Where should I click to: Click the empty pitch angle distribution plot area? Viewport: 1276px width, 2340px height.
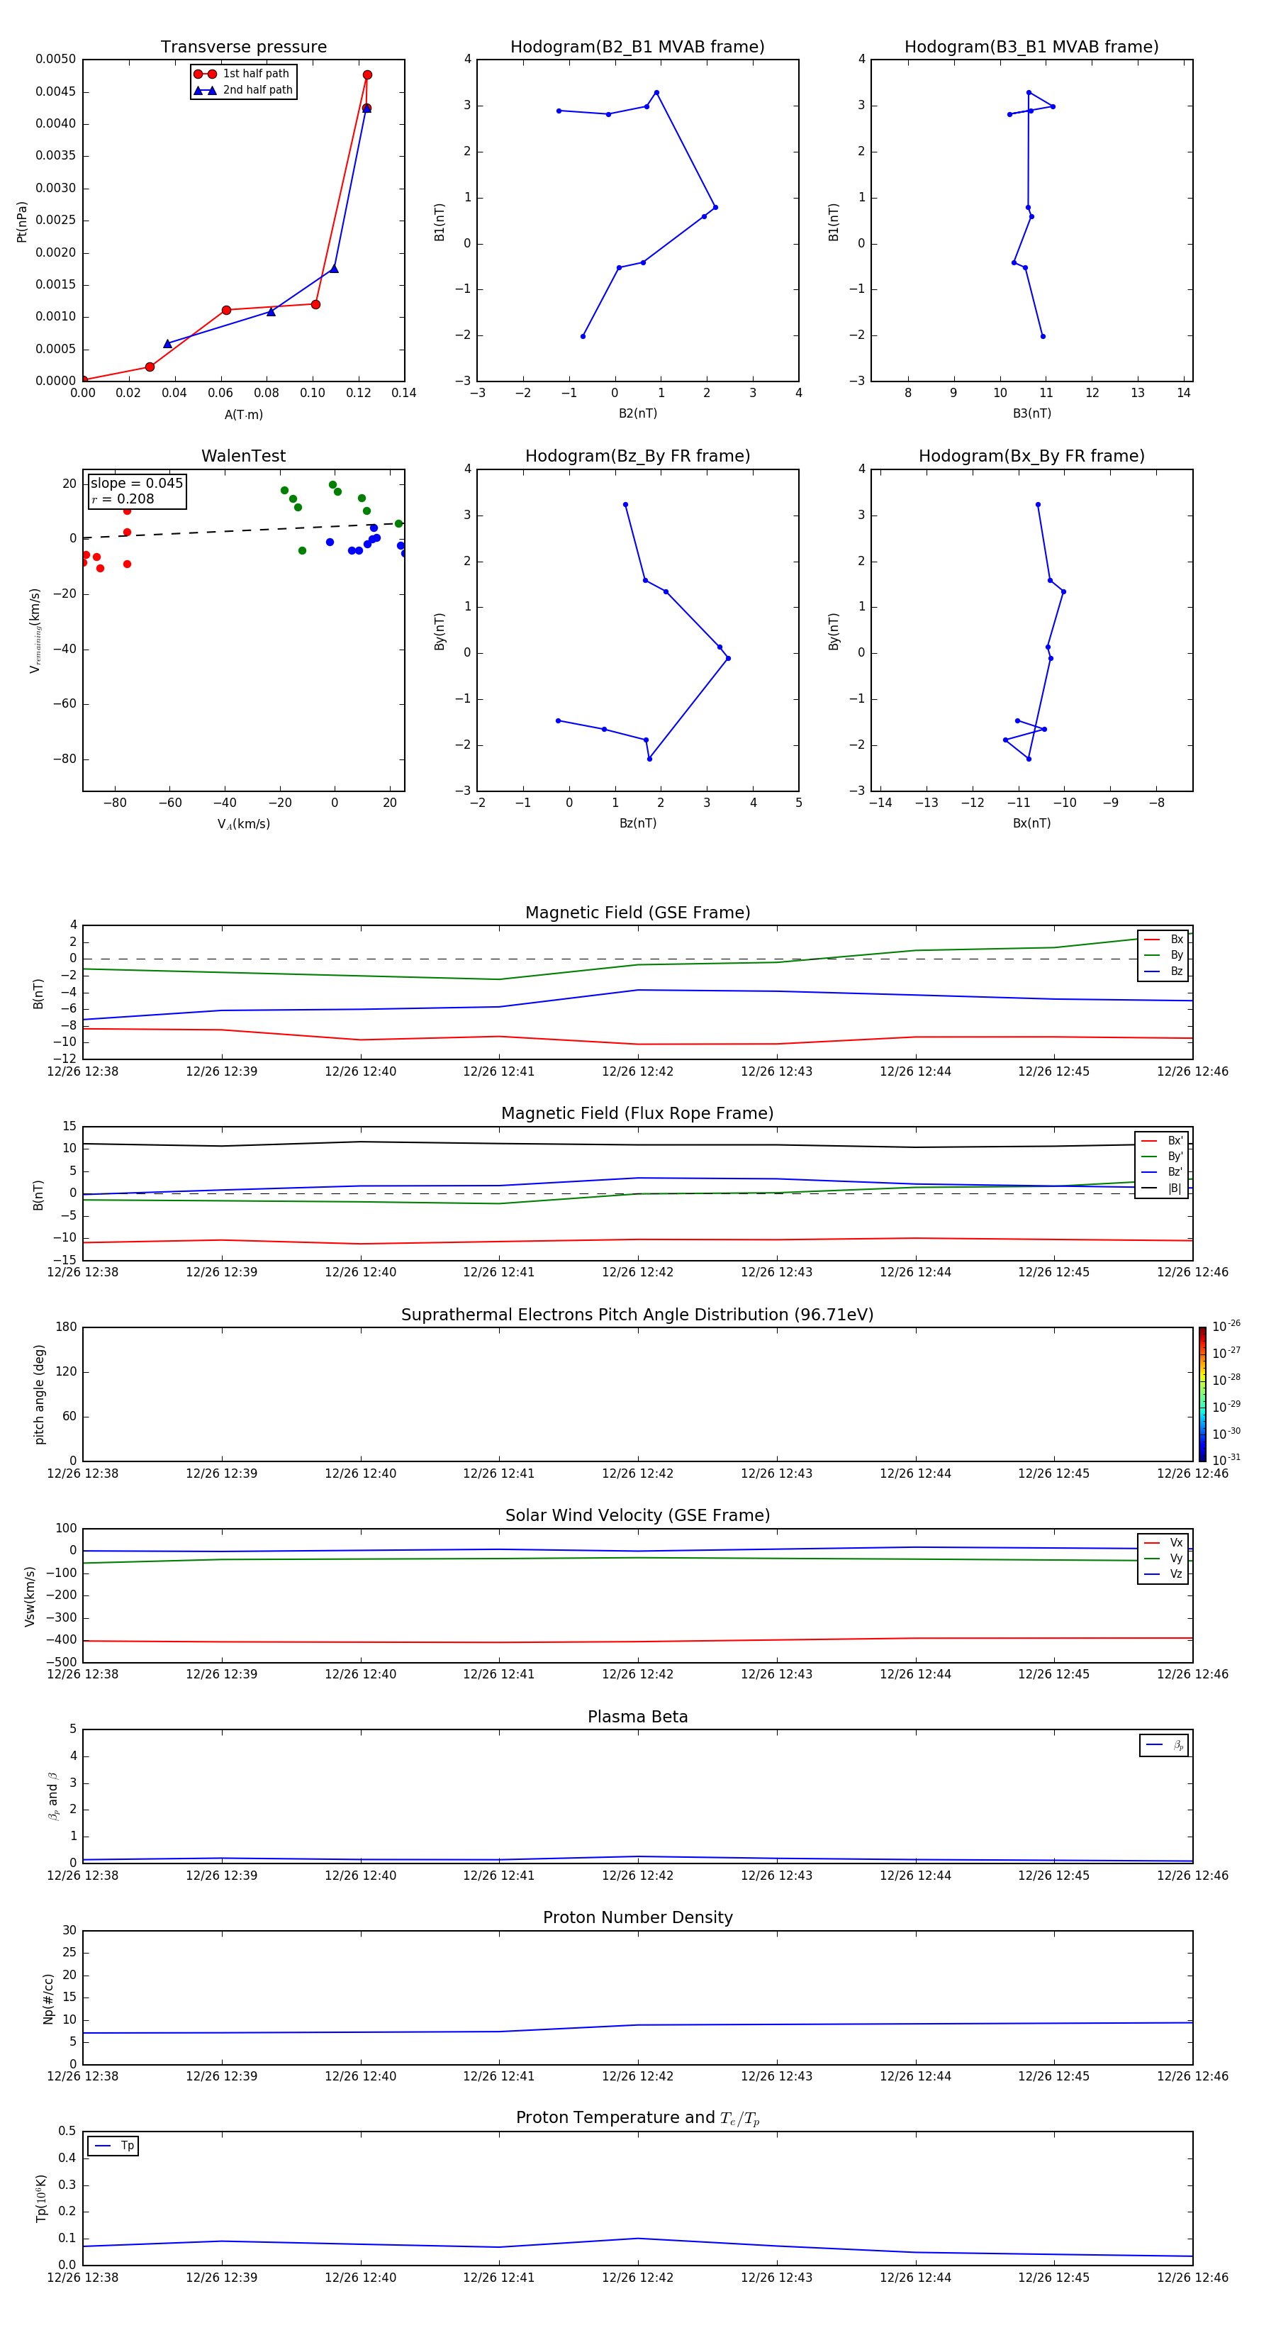pyautogui.click(x=637, y=1394)
